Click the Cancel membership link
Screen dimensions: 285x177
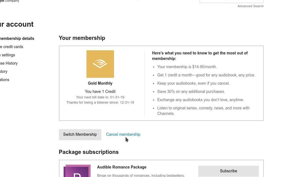coord(123,134)
